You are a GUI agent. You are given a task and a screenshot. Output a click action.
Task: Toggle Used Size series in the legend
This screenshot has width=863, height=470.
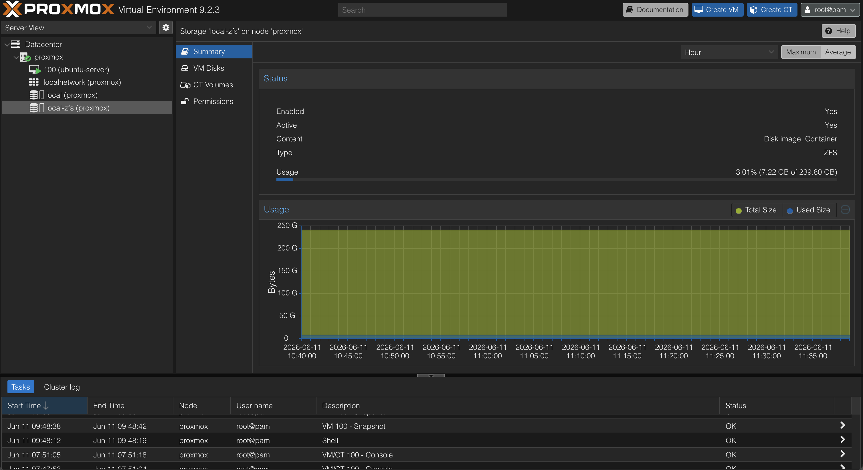pos(809,210)
